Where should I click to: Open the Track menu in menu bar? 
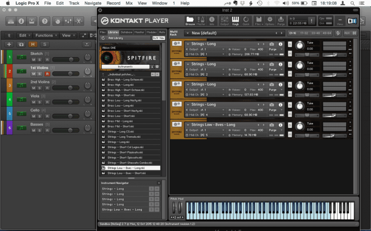74,3
